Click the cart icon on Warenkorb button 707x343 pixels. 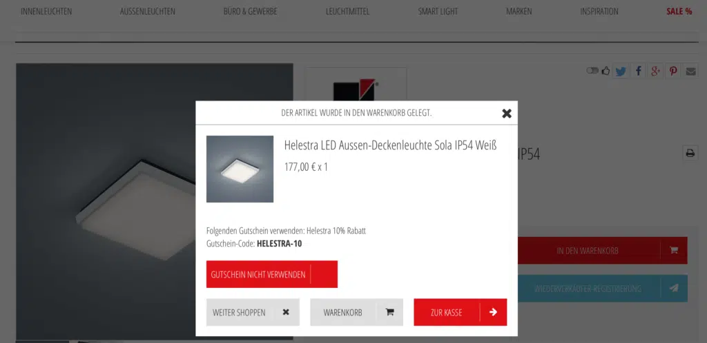tap(389, 312)
